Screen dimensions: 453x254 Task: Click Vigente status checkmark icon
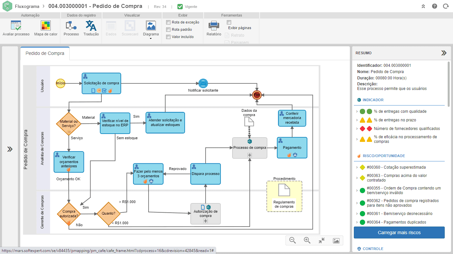[x=180, y=6]
